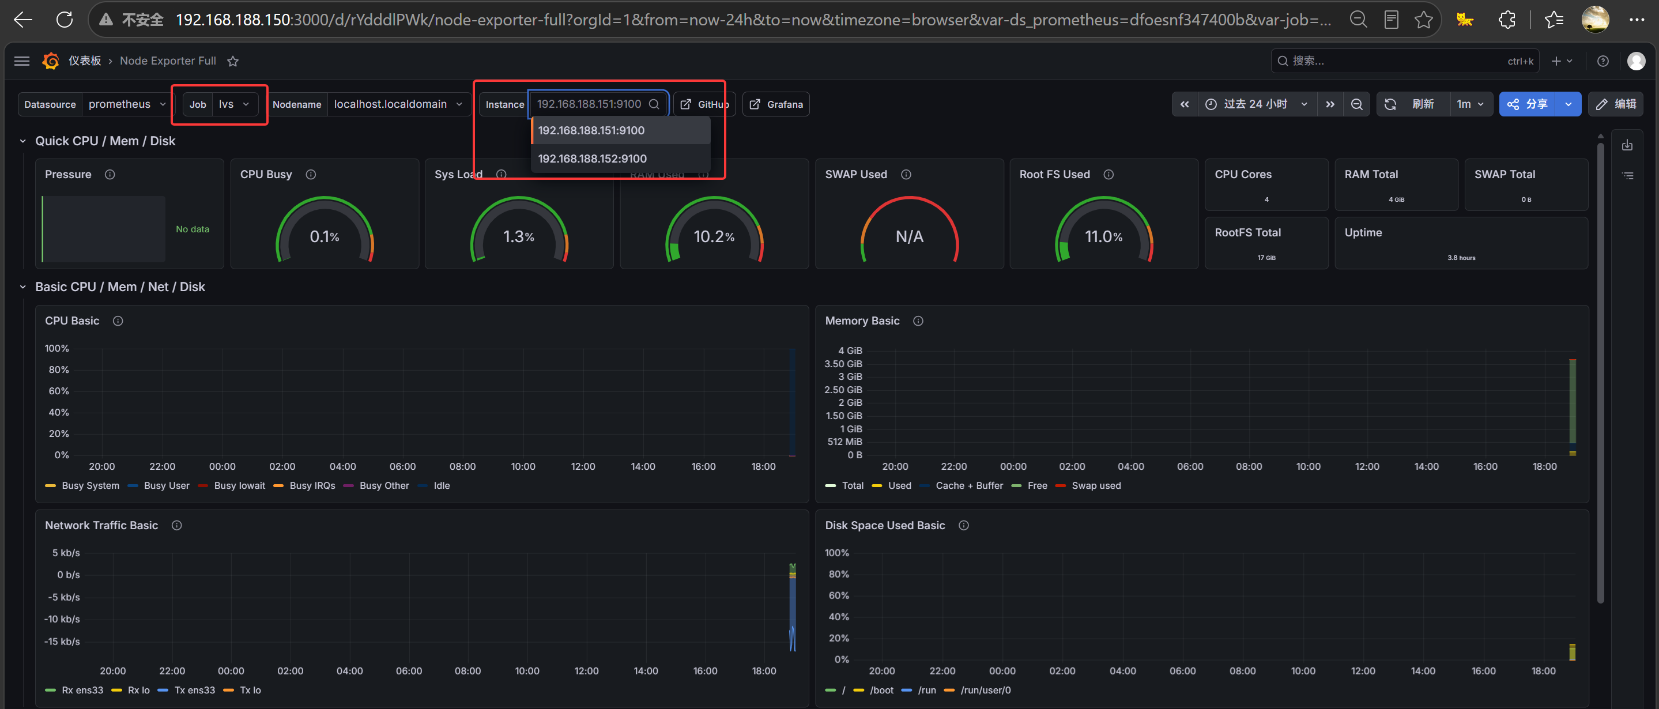This screenshot has height=709, width=1659.
Task: Shift time range forward with double-right arrows
Action: click(x=1330, y=104)
